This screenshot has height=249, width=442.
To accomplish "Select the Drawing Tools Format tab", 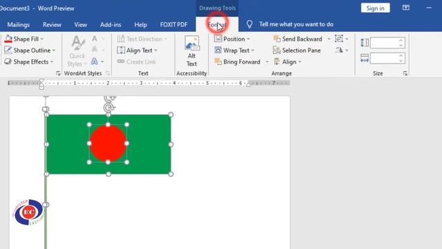I will point(217,25).
